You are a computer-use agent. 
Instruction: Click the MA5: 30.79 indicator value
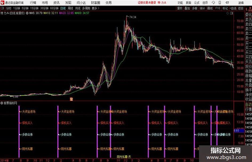36,13
